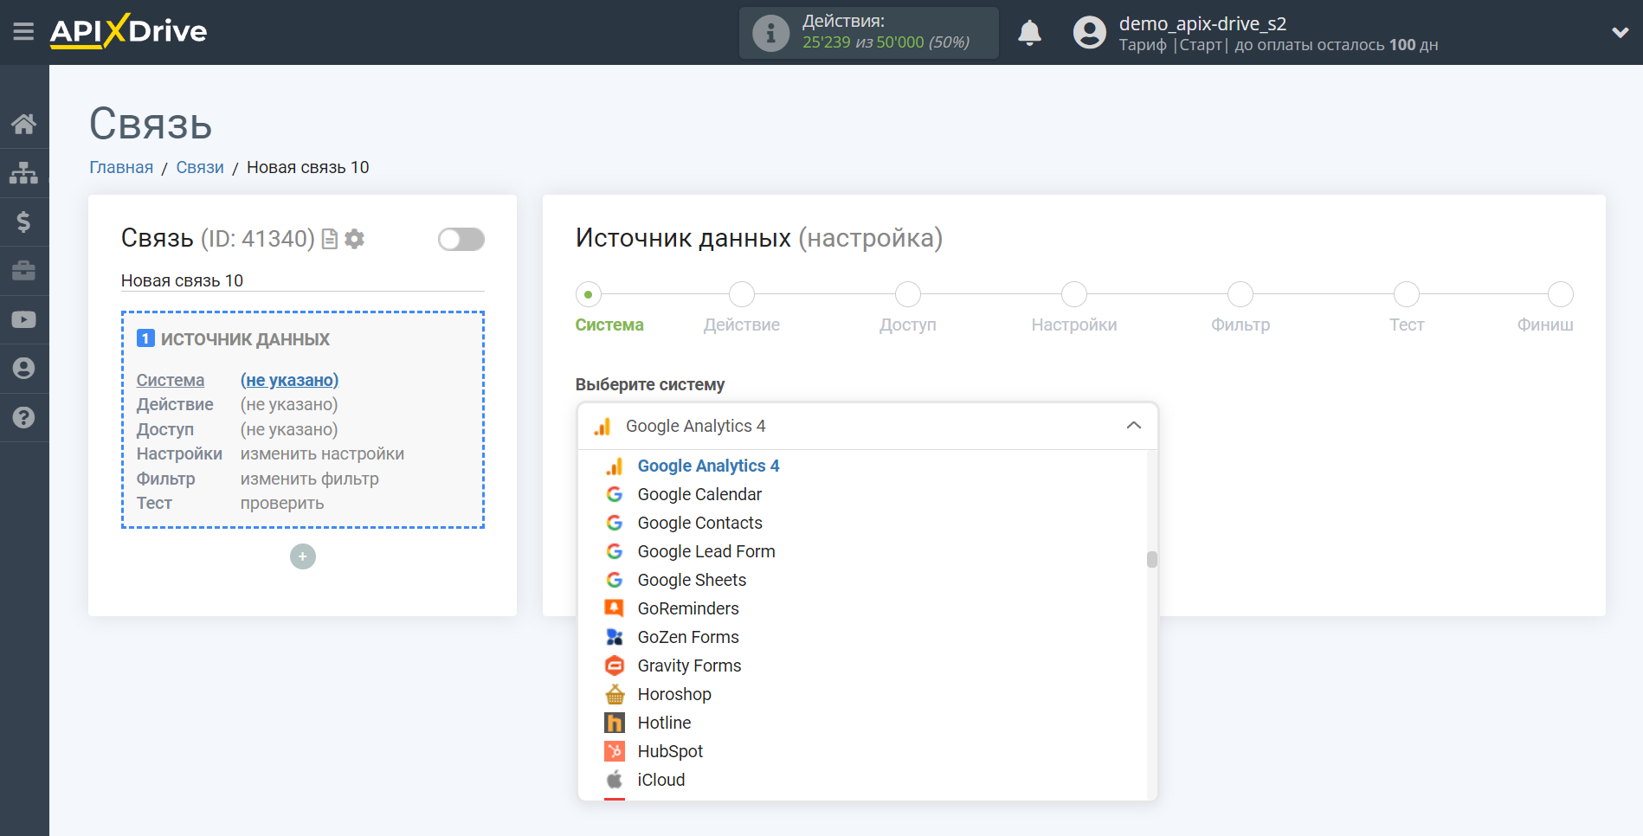Click the add block plus button
The height and width of the screenshot is (836, 1643).
pos(303,556)
